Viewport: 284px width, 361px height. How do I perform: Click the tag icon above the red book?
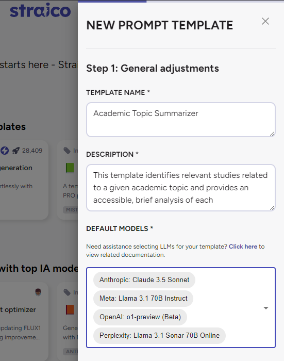coord(67,292)
